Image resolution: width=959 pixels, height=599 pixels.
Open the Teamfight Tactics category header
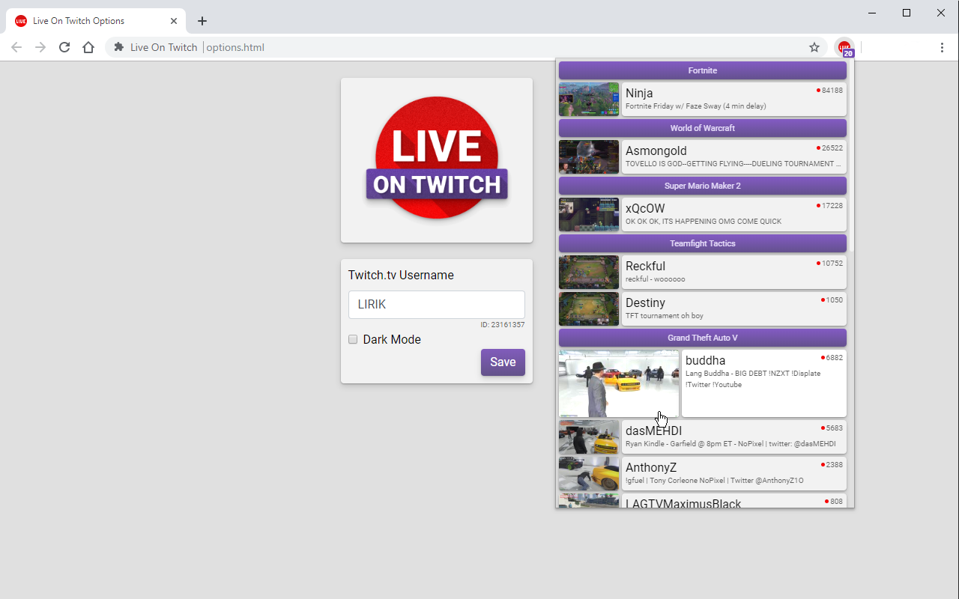(703, 243)
